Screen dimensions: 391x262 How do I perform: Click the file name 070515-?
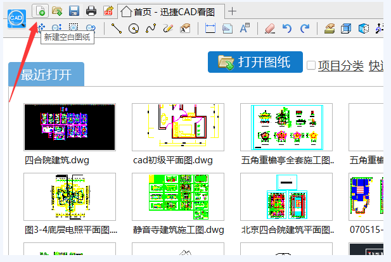click(366, 230)
